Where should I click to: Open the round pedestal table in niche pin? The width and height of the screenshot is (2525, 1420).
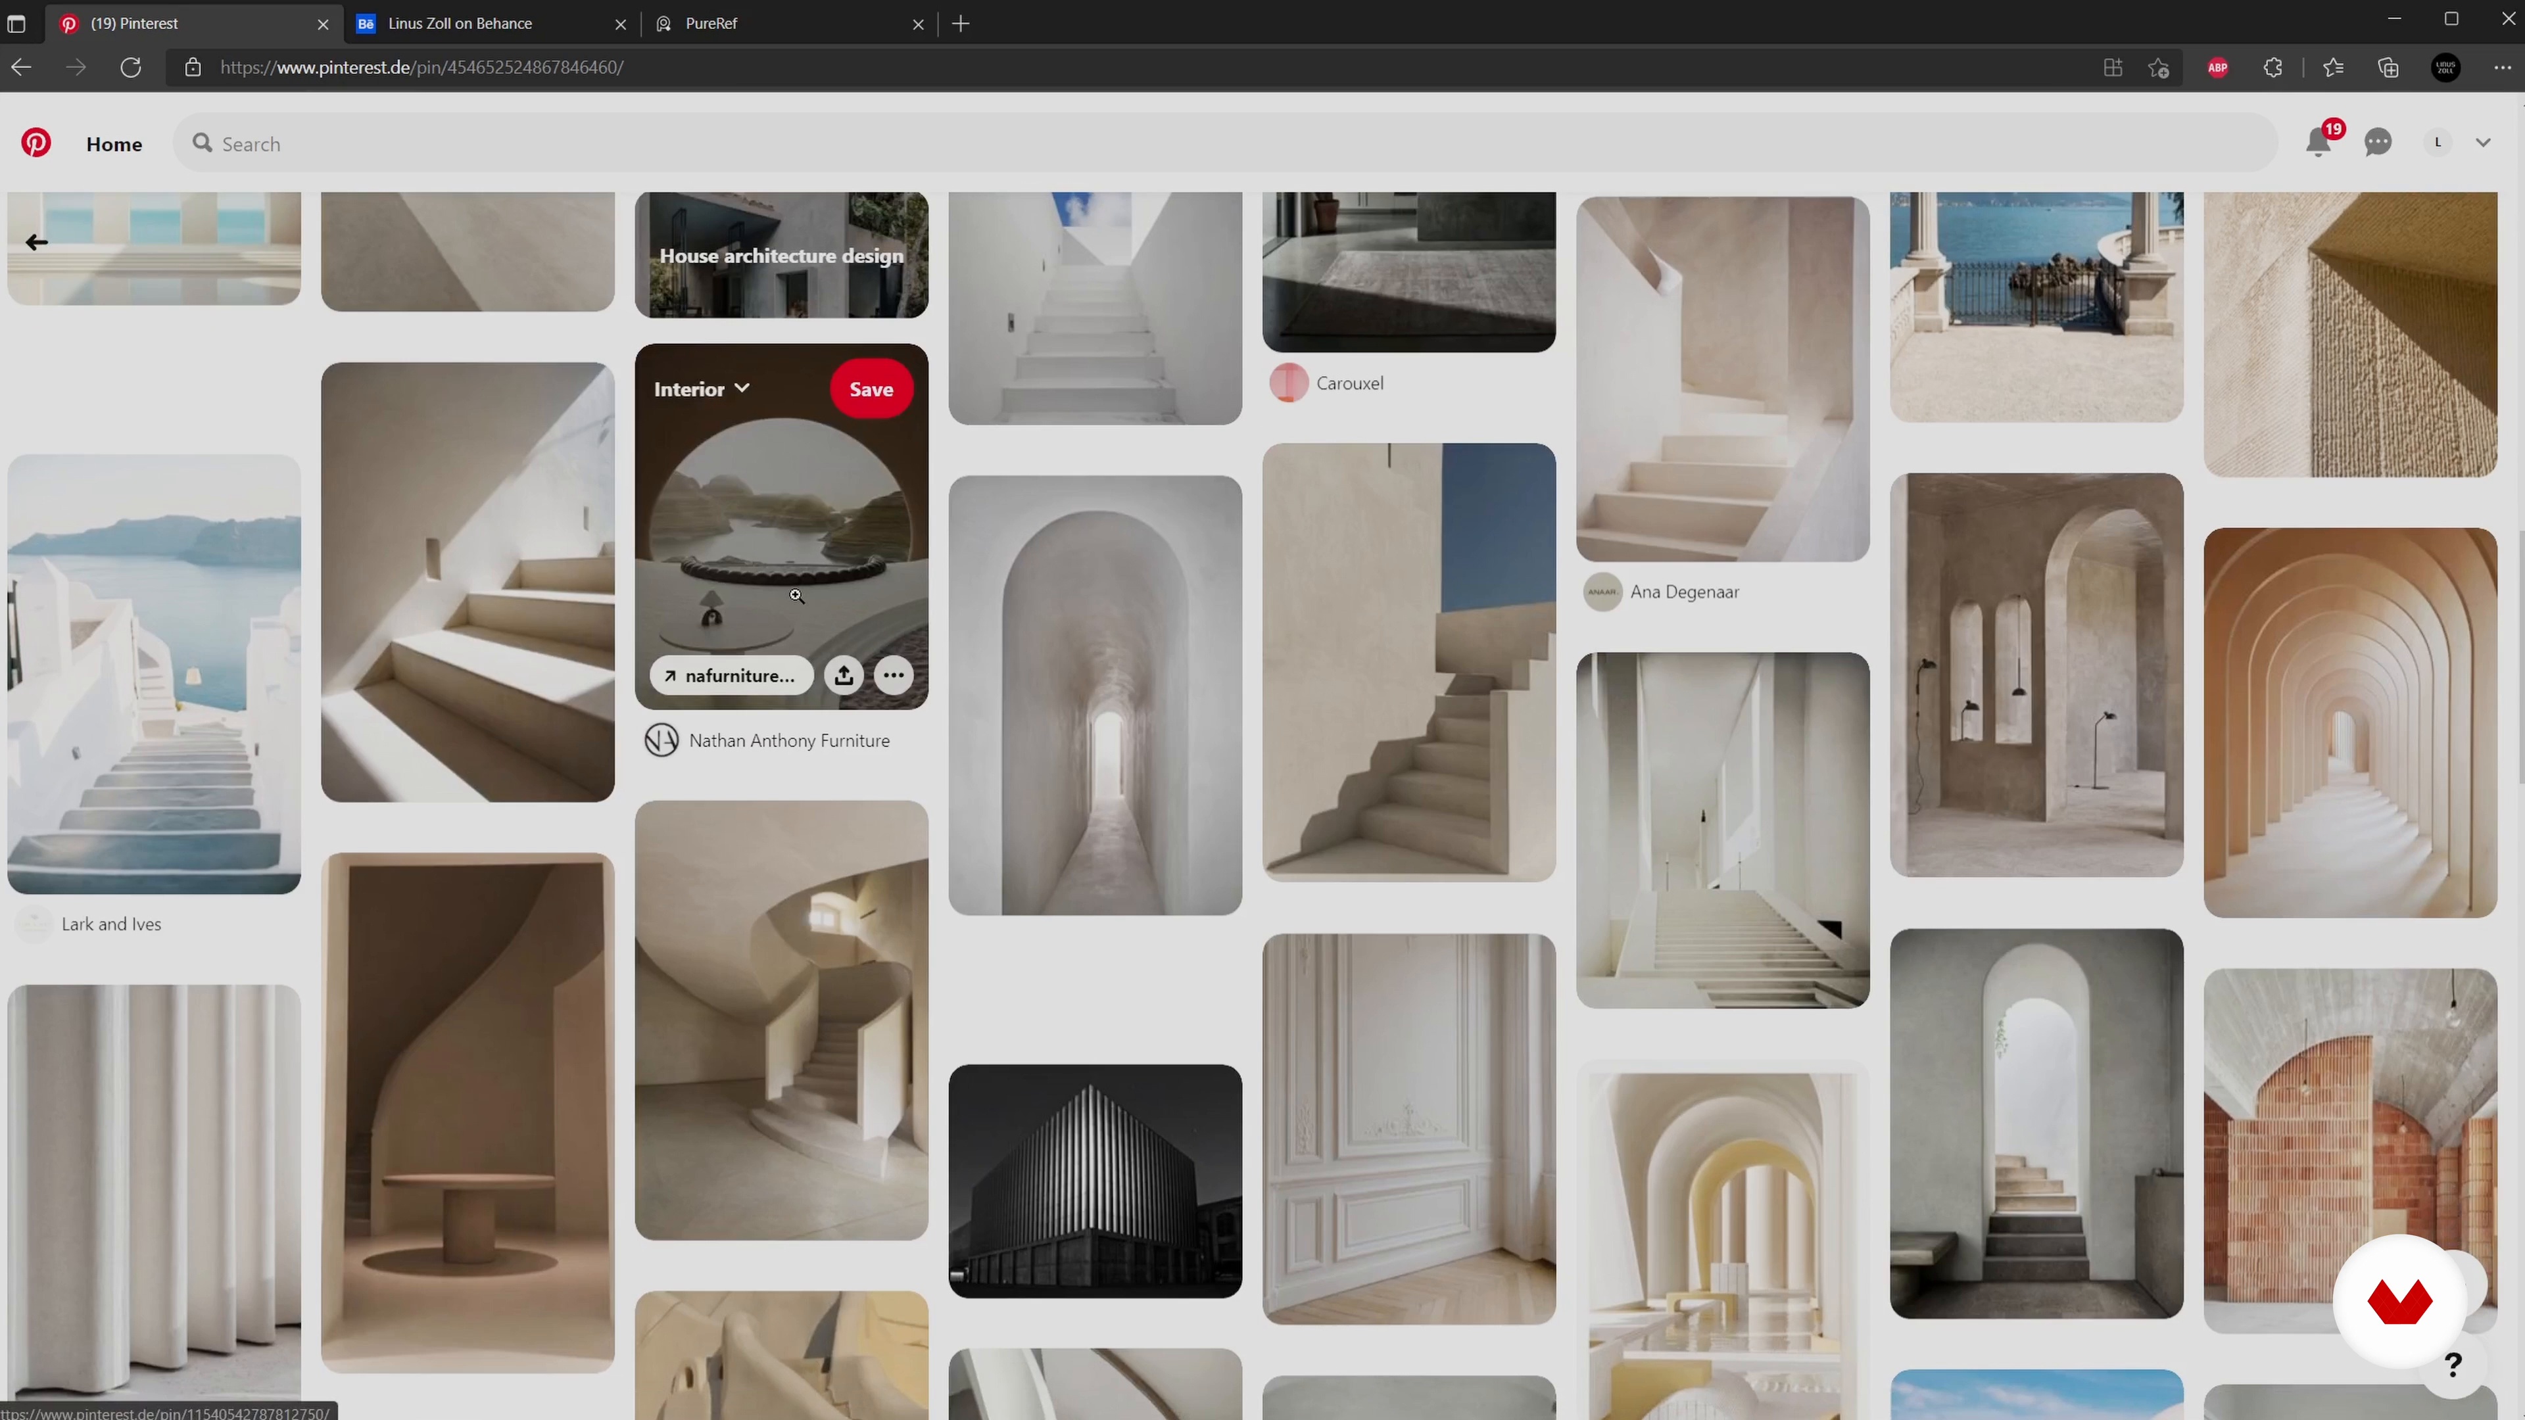[x=468, y=1112]
